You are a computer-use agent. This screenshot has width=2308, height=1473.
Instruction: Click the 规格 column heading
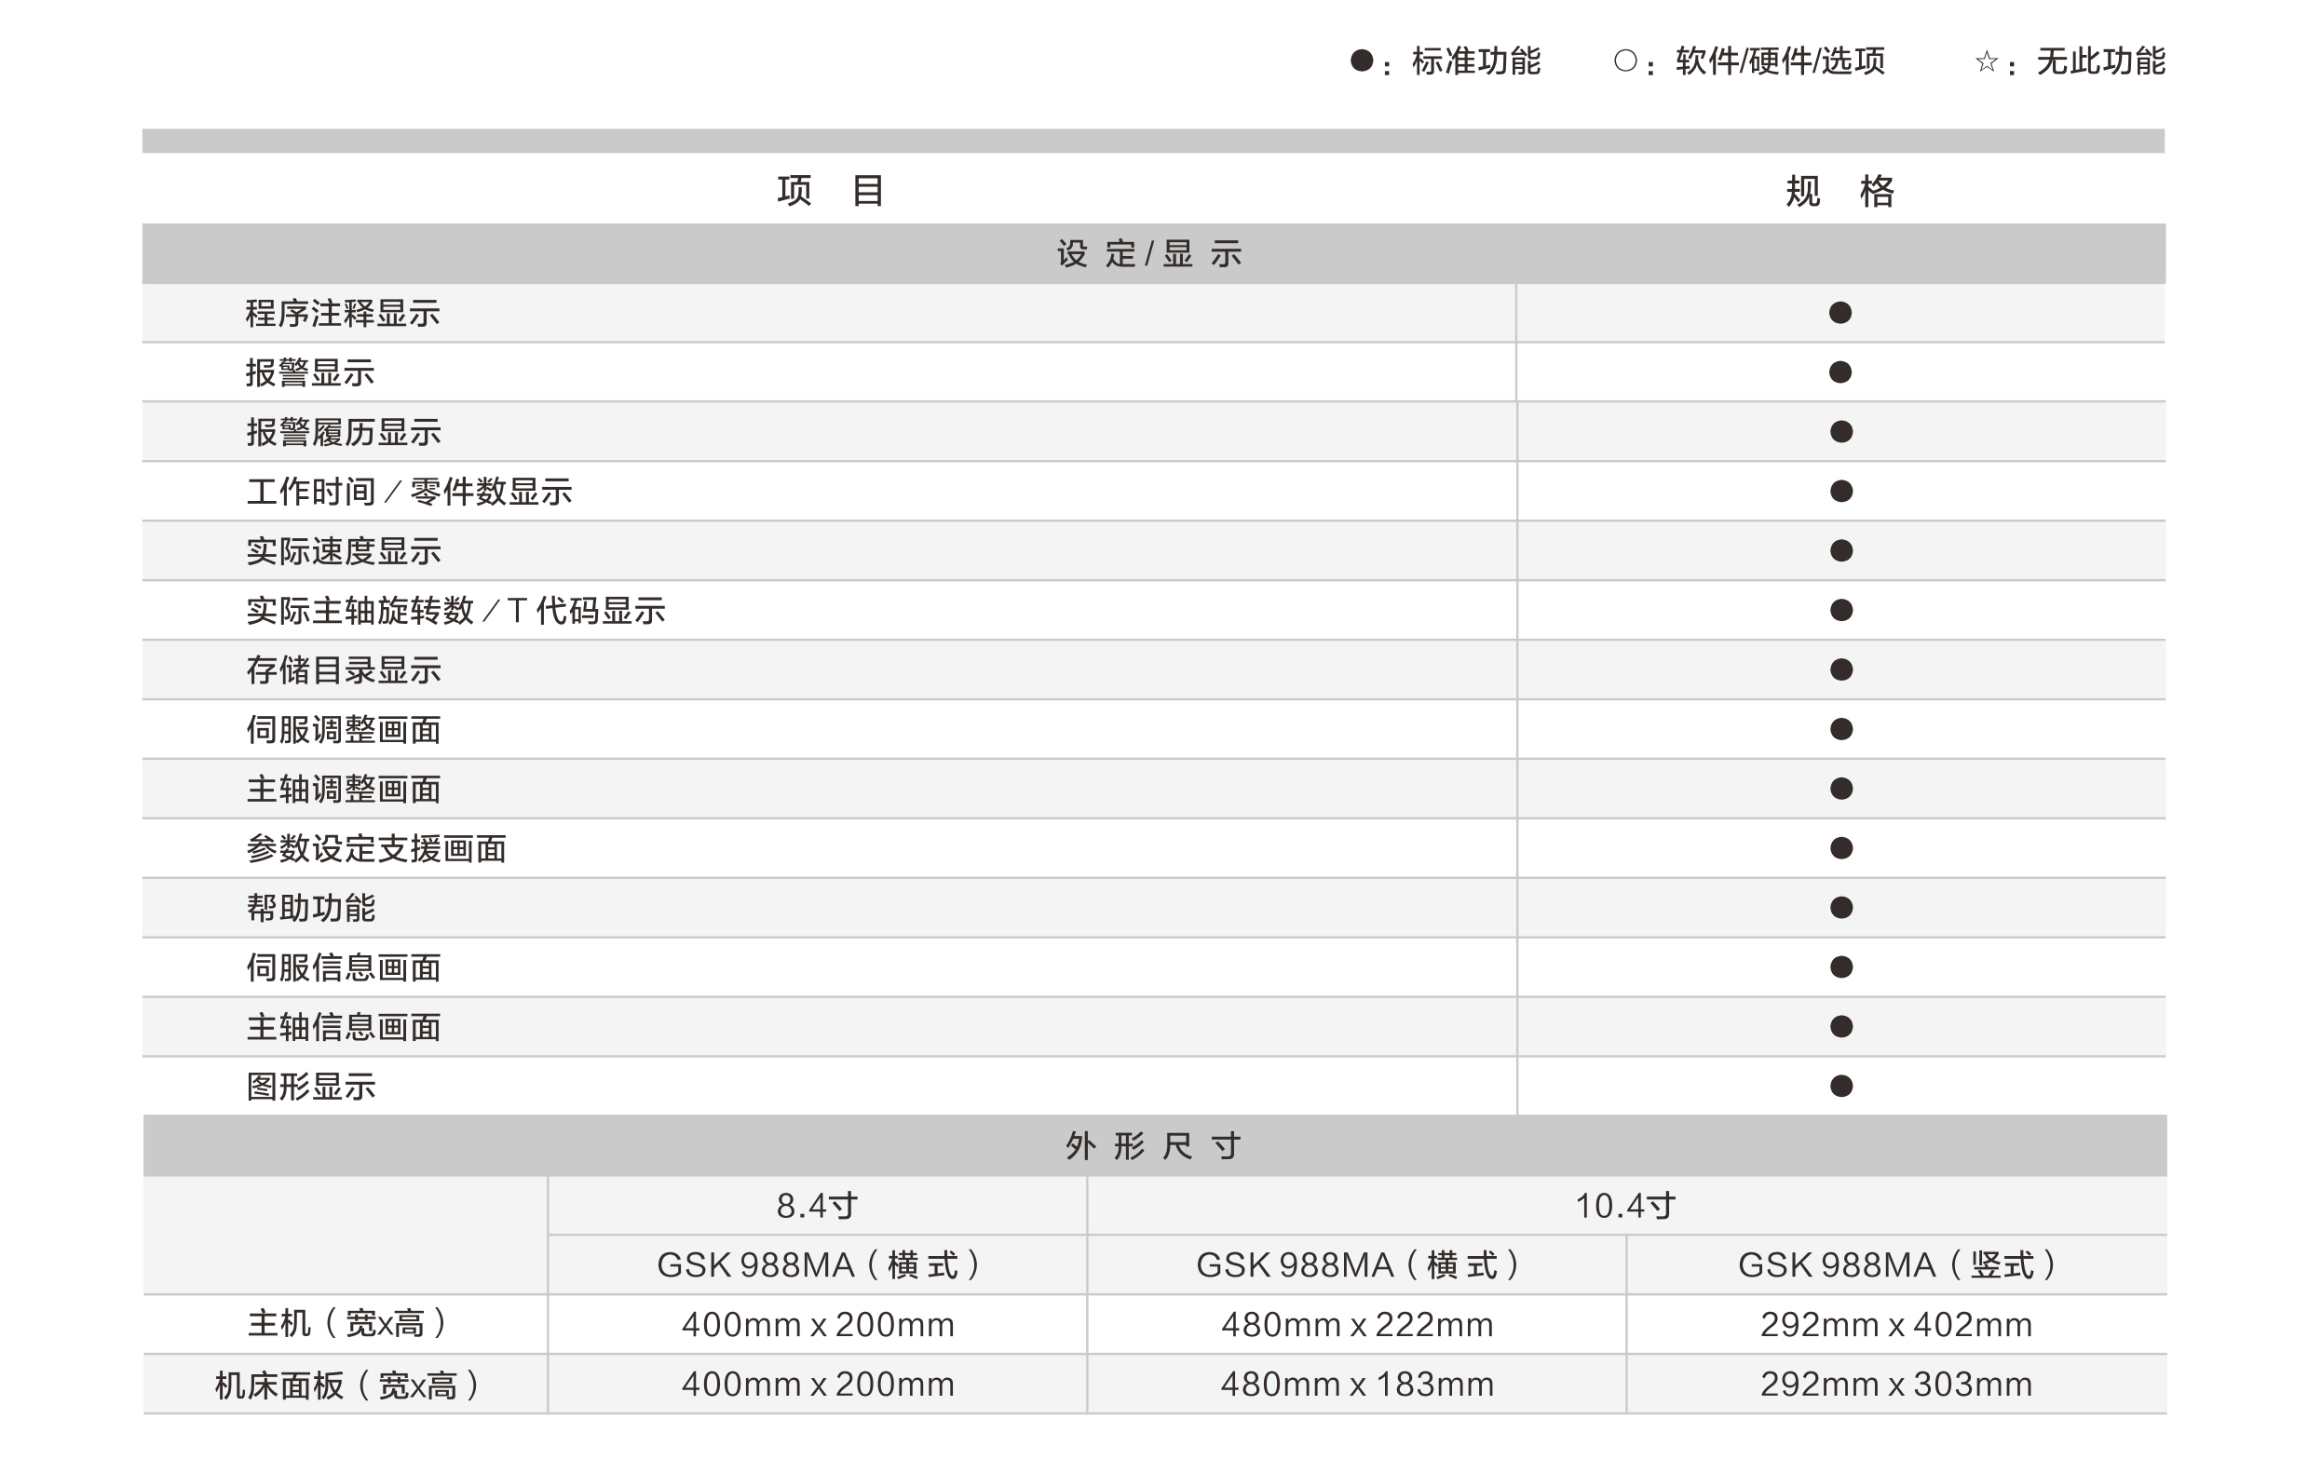click(x=1840, y=191)
